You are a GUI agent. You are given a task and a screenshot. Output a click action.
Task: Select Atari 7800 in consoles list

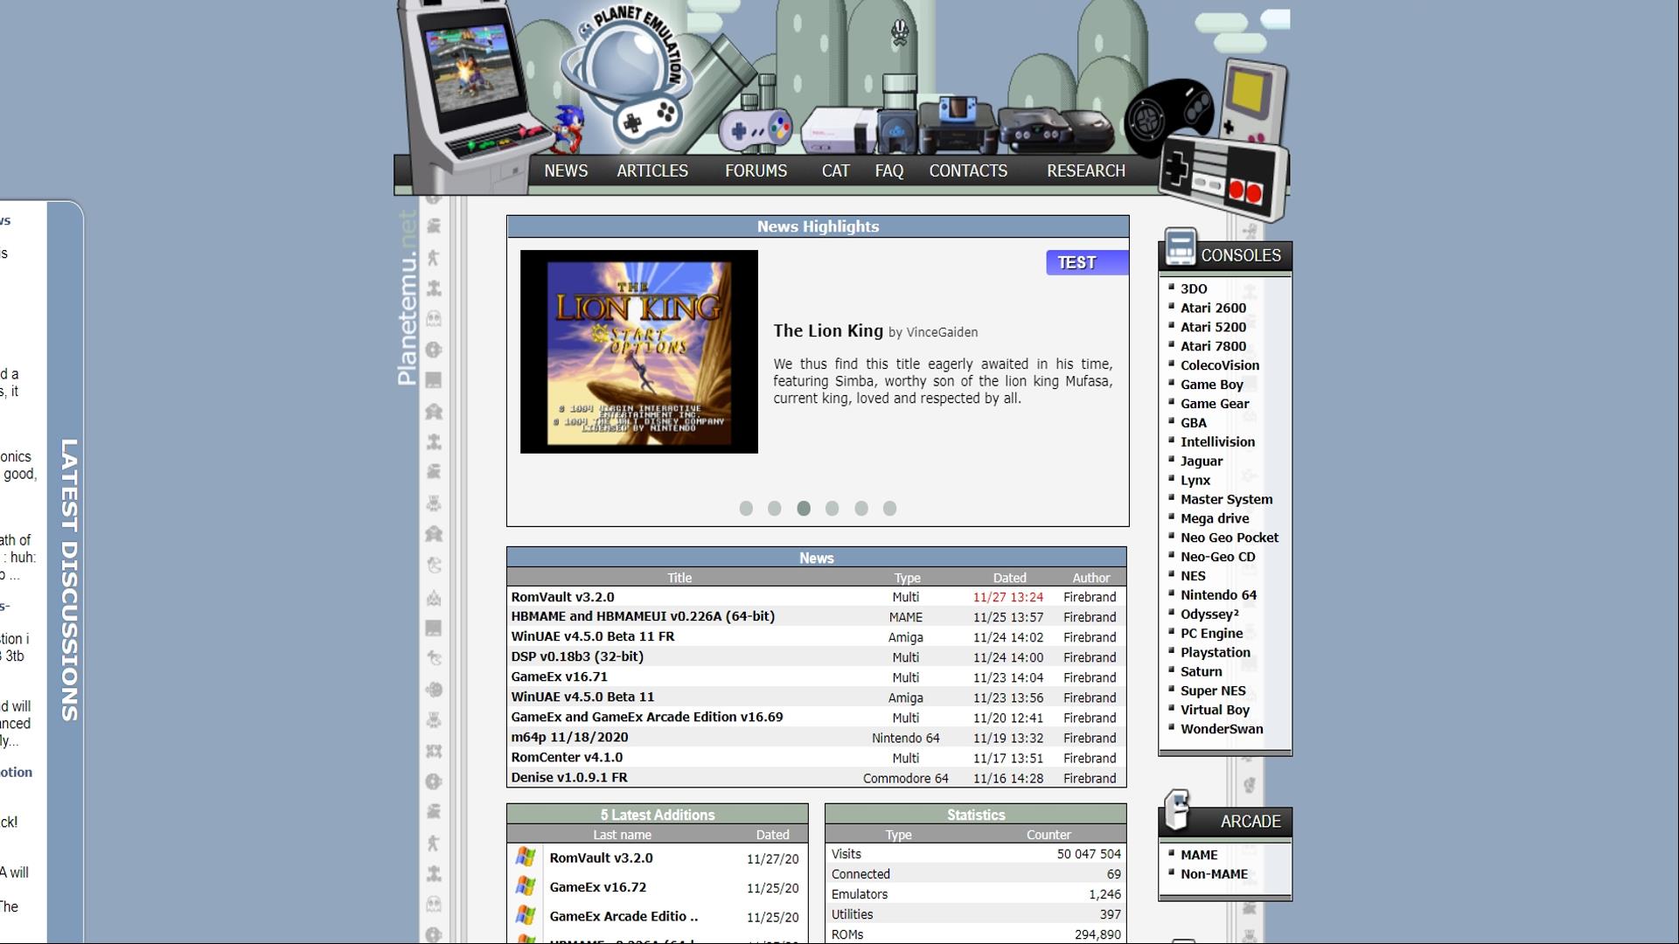click(x=1213, y=346)
